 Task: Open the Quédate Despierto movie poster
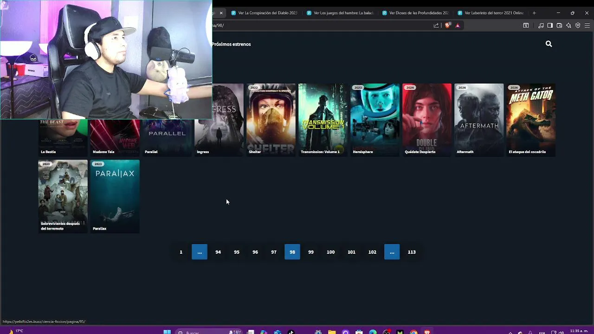pyautogui.click(x=427, y=120)
